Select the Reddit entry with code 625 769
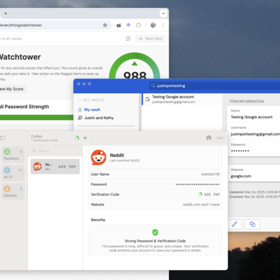The width and height of the screenshot is (280, 280). click(x=55, y=166)
